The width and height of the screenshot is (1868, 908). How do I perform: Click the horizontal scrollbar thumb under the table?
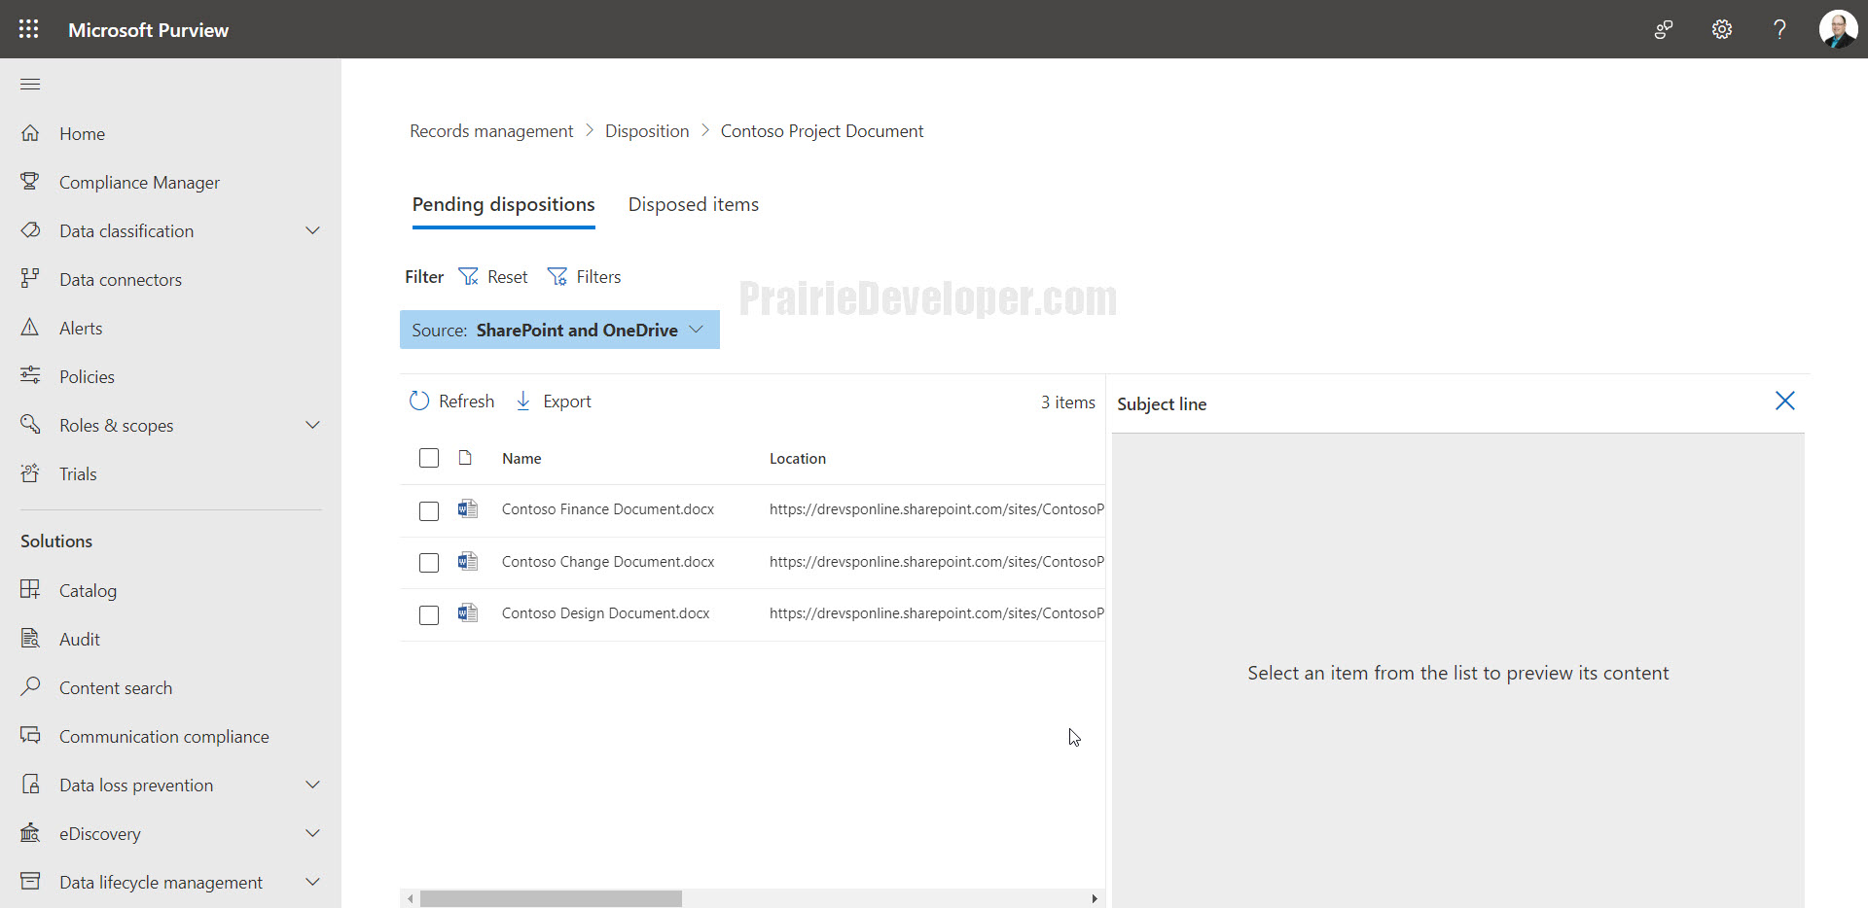[551, 898]
